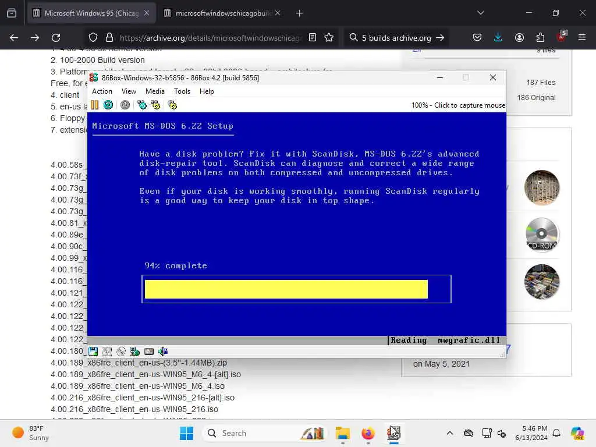Open File Explorer from the taskbar
The width and height of the screenshot is (596, 447).
(342, 433)
